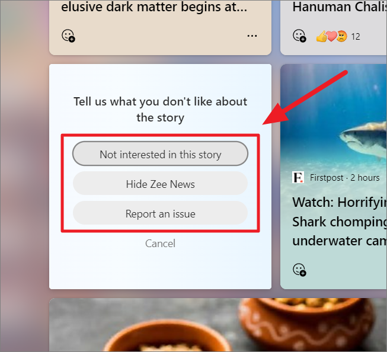Cancel the story feedback dialog

pos(160,243)
